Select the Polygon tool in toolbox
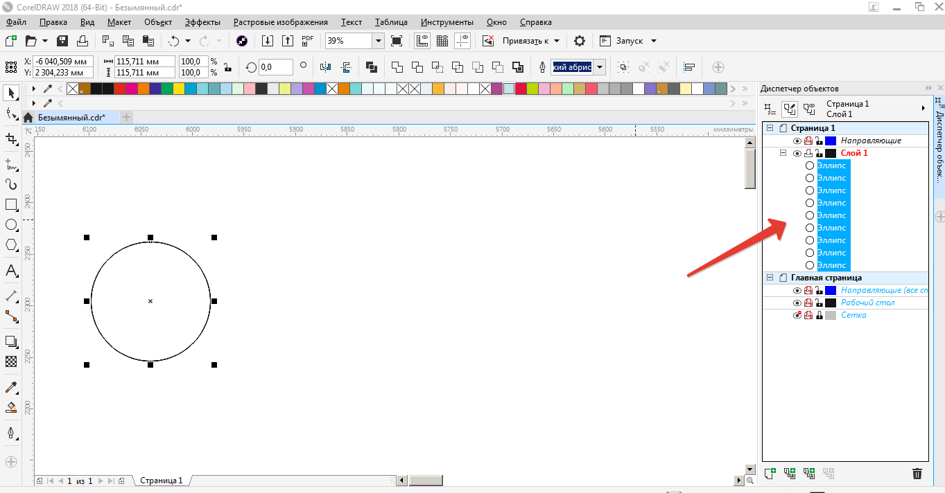This screenshot has width=945, height=493. coord(11,245)
